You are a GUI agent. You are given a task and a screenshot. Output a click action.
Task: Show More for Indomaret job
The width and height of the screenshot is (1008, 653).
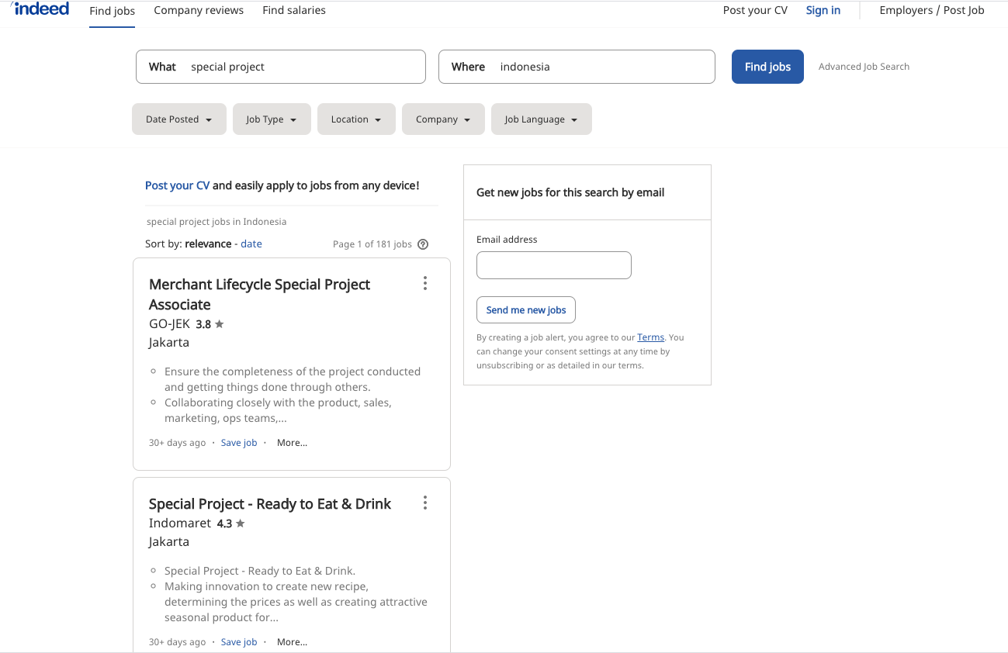pyautogui.click(x=292, y=642)
